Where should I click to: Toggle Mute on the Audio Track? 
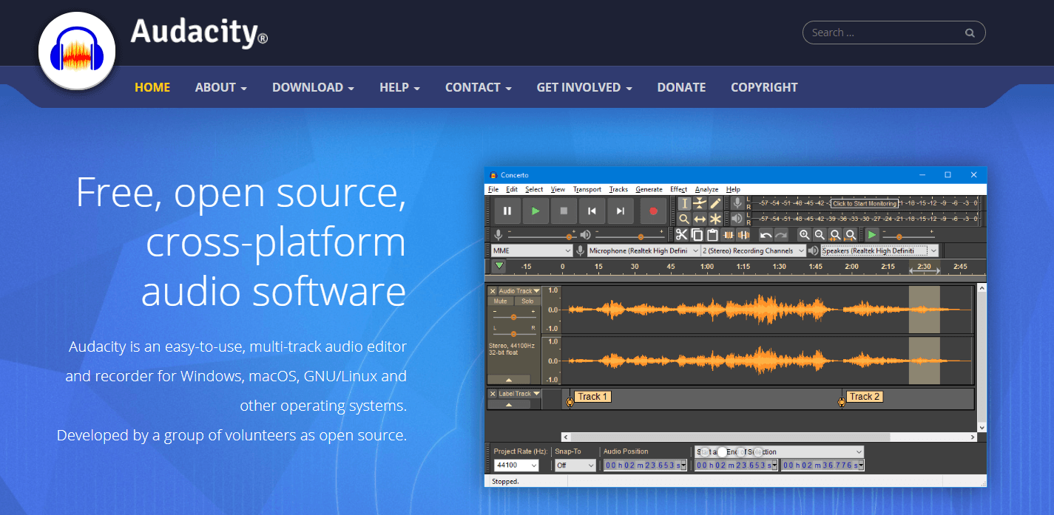[x=501, y=301]
